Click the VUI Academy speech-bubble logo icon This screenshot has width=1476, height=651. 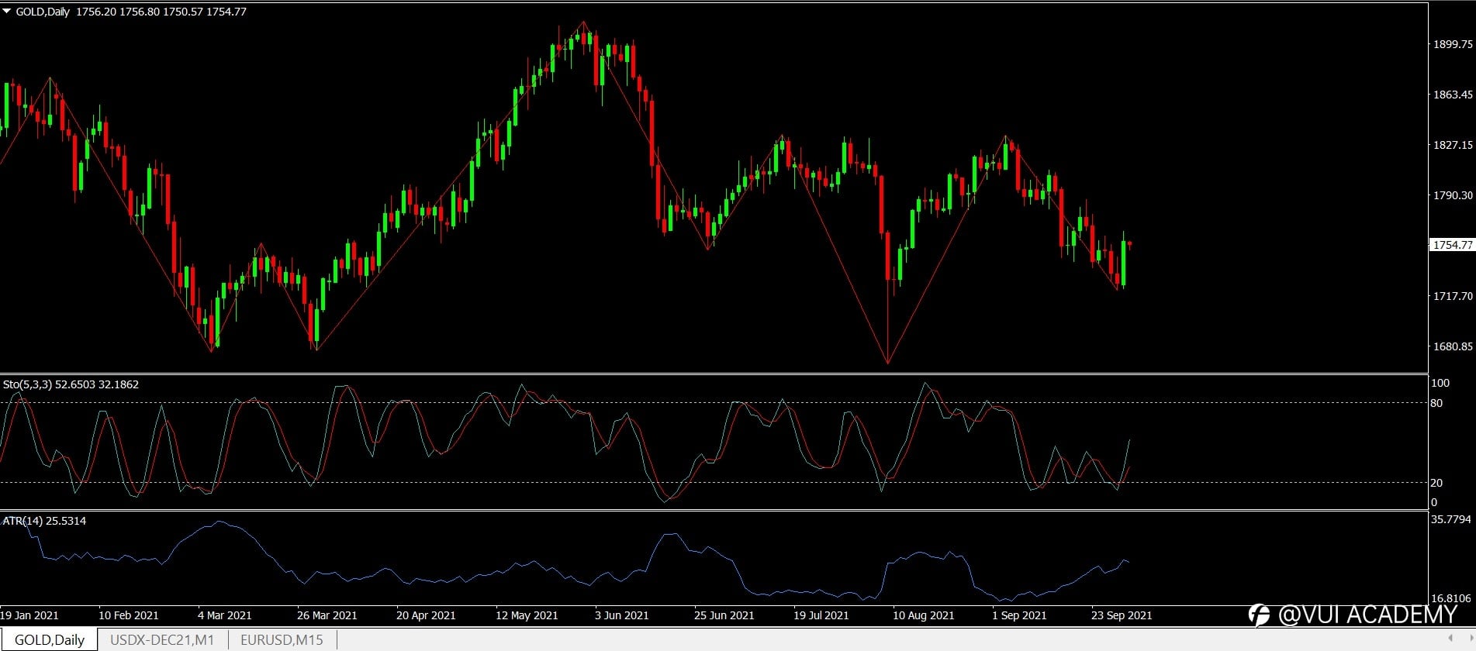(x=1259, y=615)
